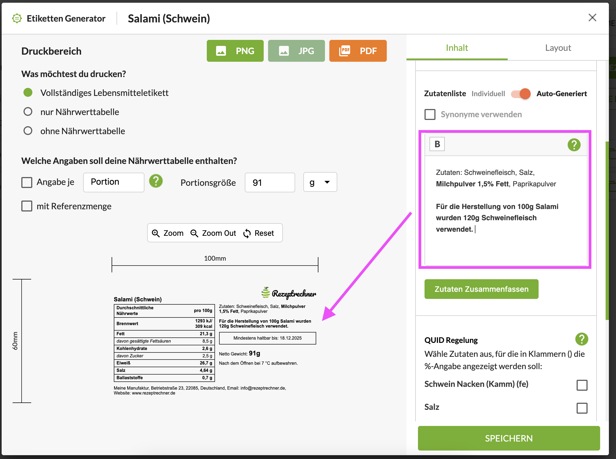
Task: Export the label as JPG
Action: (296, 51)
